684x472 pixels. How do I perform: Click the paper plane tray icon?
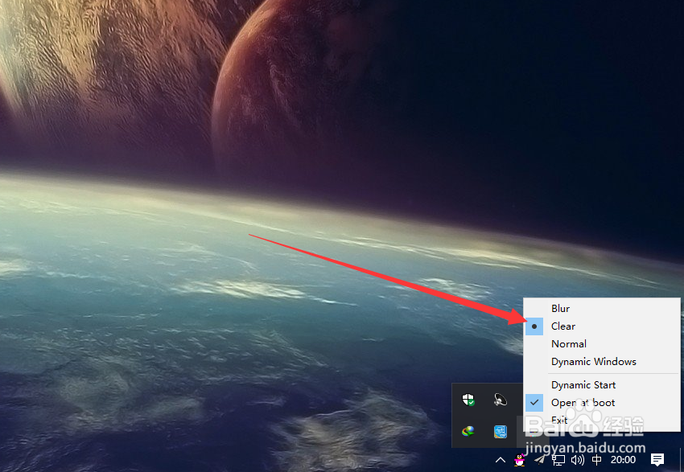pos(540,460)
